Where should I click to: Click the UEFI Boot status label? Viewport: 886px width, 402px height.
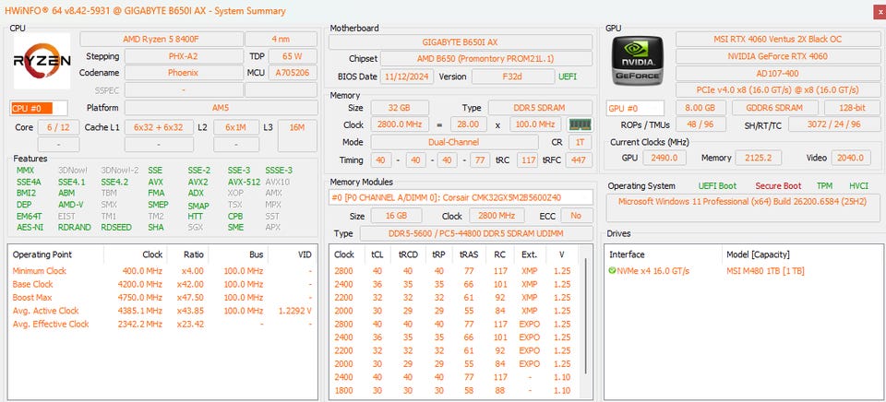coord(716,186)
